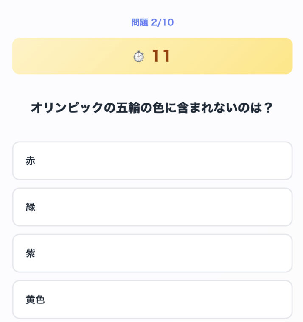Tap the 黄色 text label
The image size is (303, 322).
35,300
